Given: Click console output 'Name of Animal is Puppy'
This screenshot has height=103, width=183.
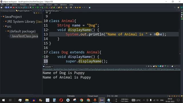Looking at the screenshot, I should click(x=67, y=77).
